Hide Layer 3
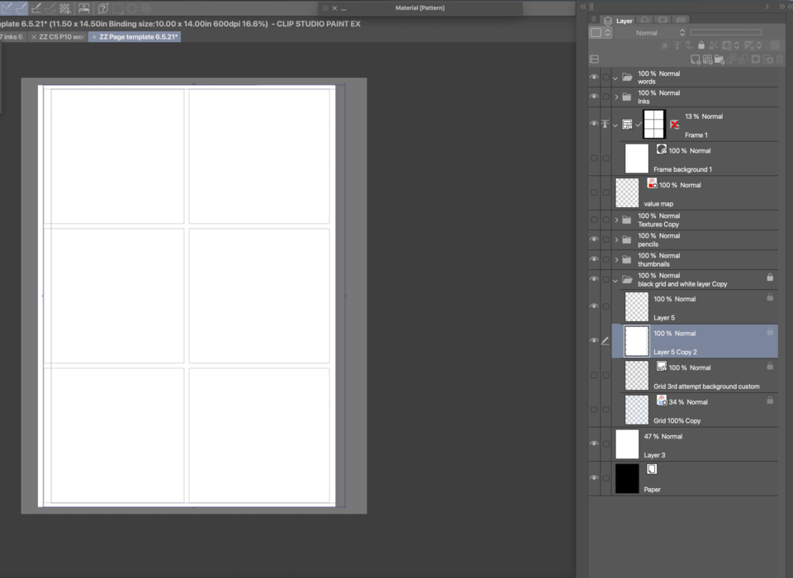Viewport: 793px width, 578px height. pyautogui.click(x=594, y=443)
